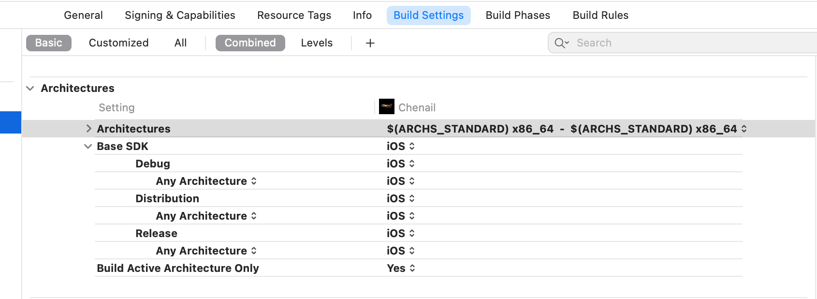Viewport: 817px width, 299px height.
Task: Show All build settings
Action: coord(180,43)
